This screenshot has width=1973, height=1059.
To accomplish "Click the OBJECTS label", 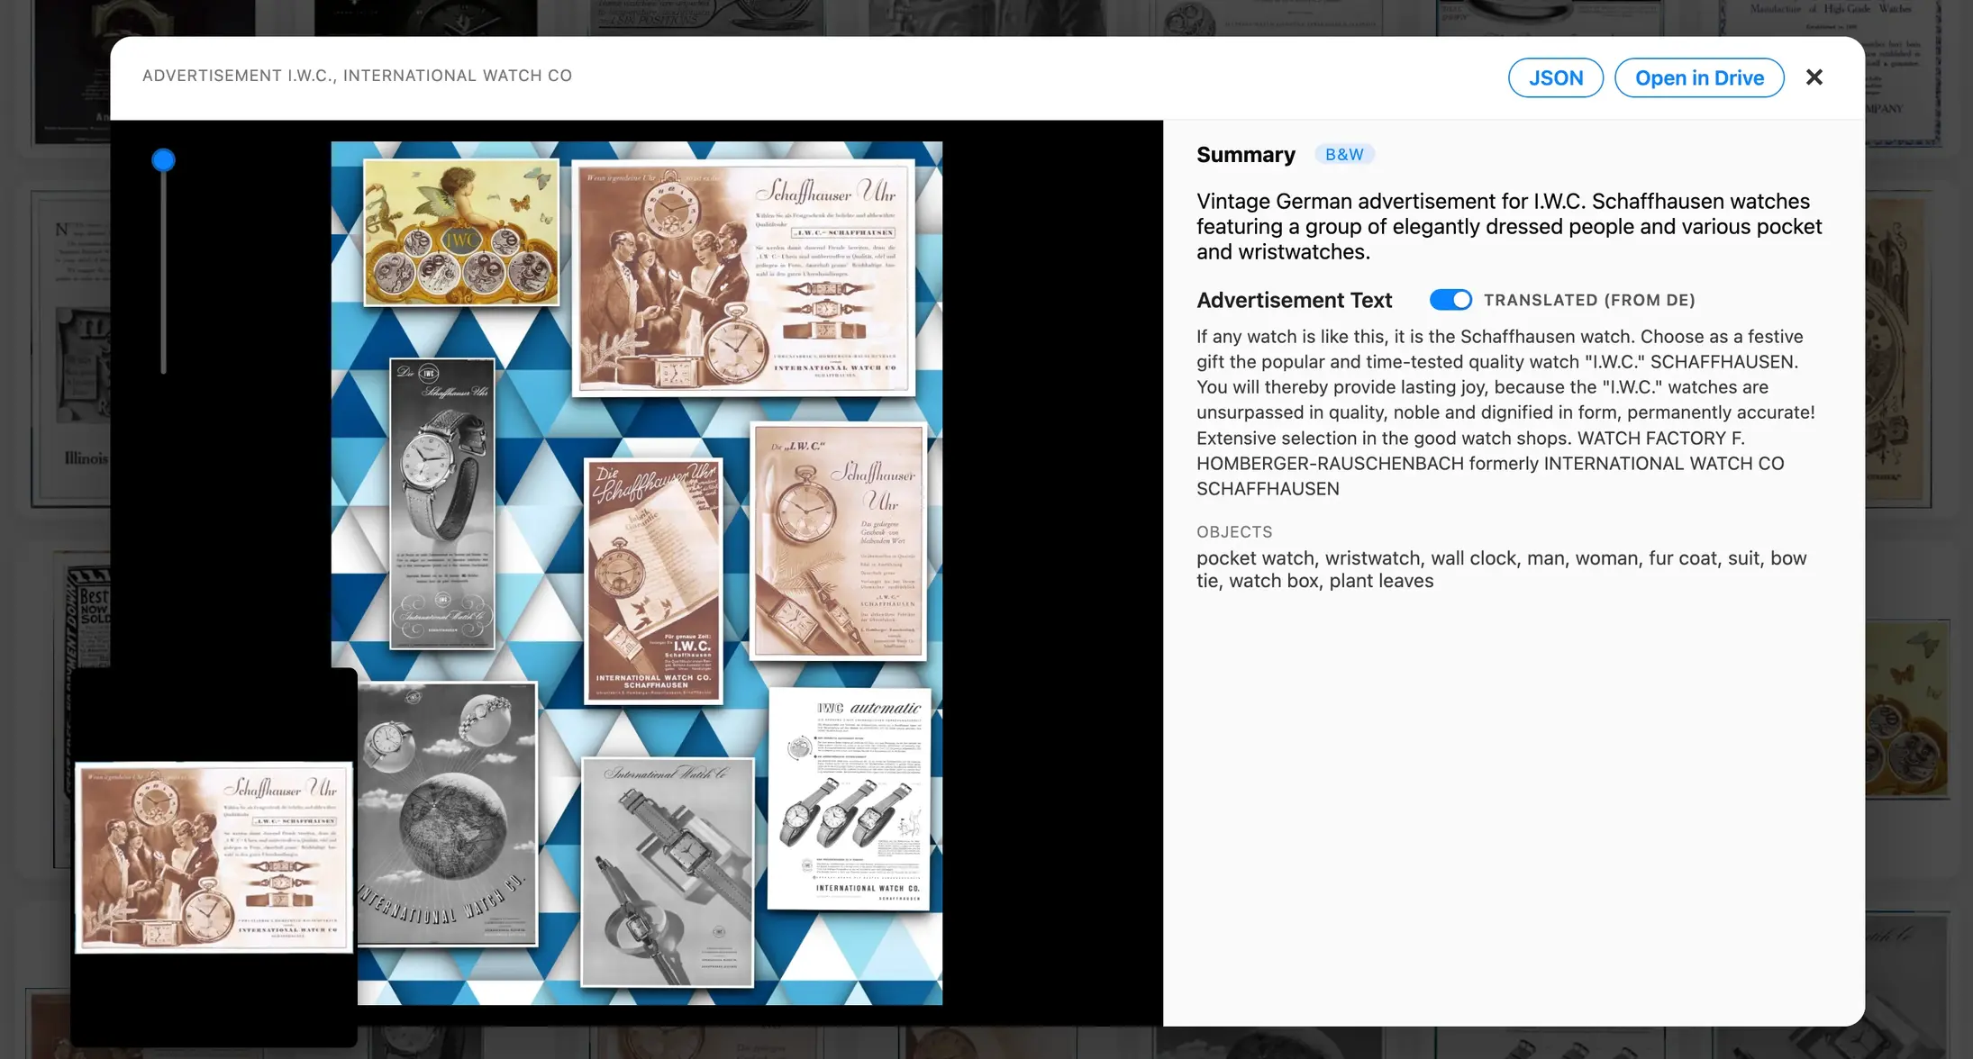I will [1234, 532].
